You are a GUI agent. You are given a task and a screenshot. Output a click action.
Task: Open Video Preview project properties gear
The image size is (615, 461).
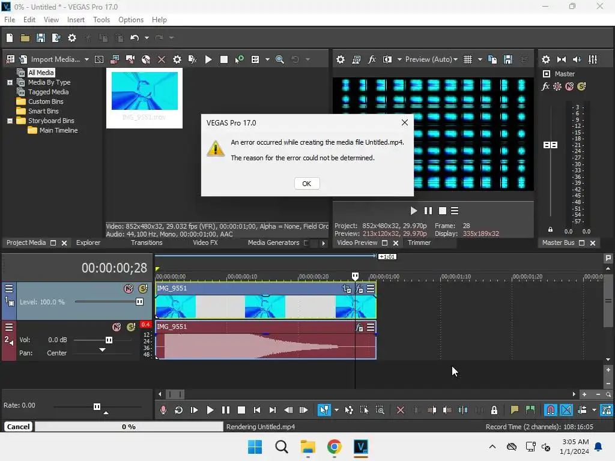coord(341,59)
